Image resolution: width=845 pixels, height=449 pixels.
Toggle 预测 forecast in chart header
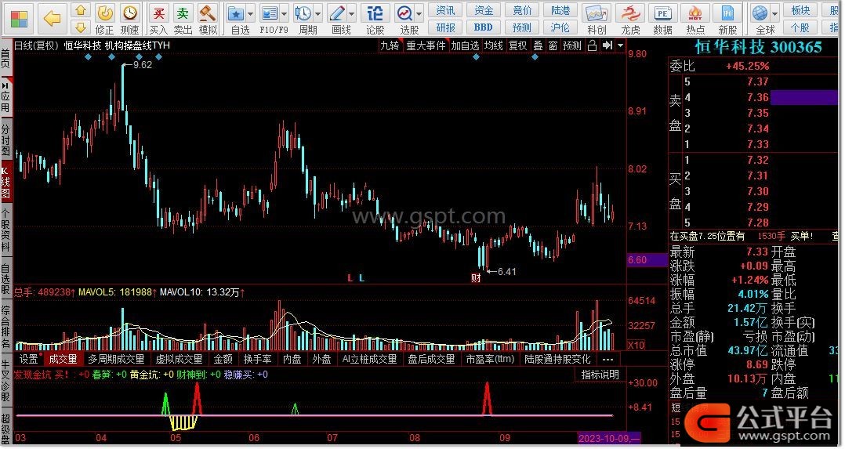click(571, 45)
